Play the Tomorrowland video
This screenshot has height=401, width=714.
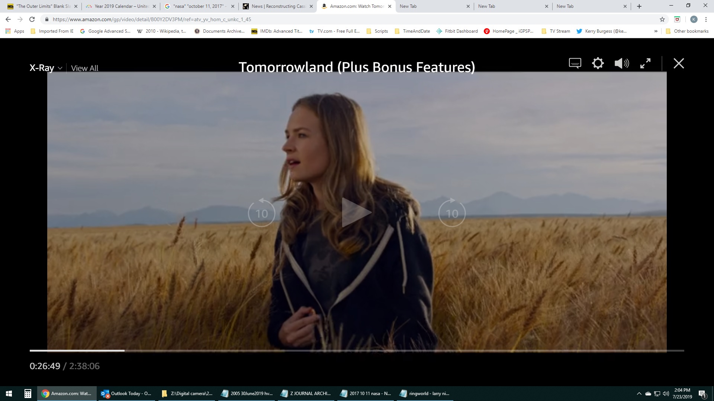tap(356, 212)
